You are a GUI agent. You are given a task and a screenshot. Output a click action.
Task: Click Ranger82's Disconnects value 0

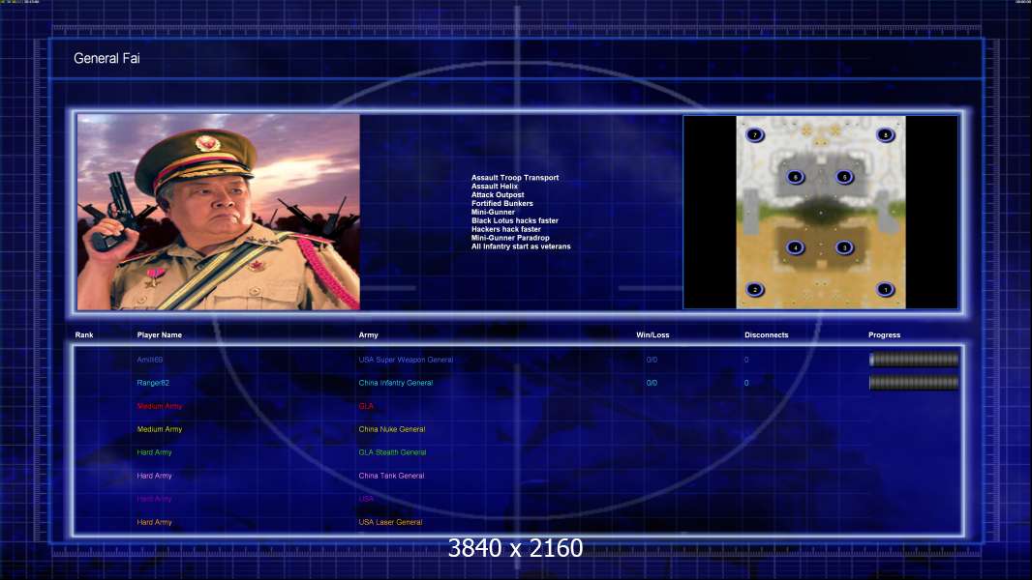pos(746,383)
